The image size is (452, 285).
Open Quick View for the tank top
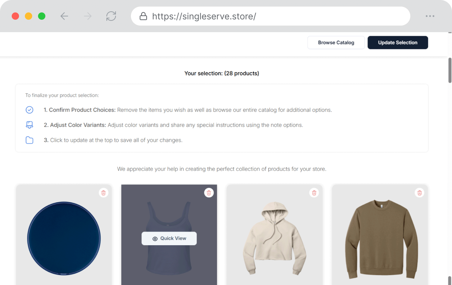click(x=169, y=238)
